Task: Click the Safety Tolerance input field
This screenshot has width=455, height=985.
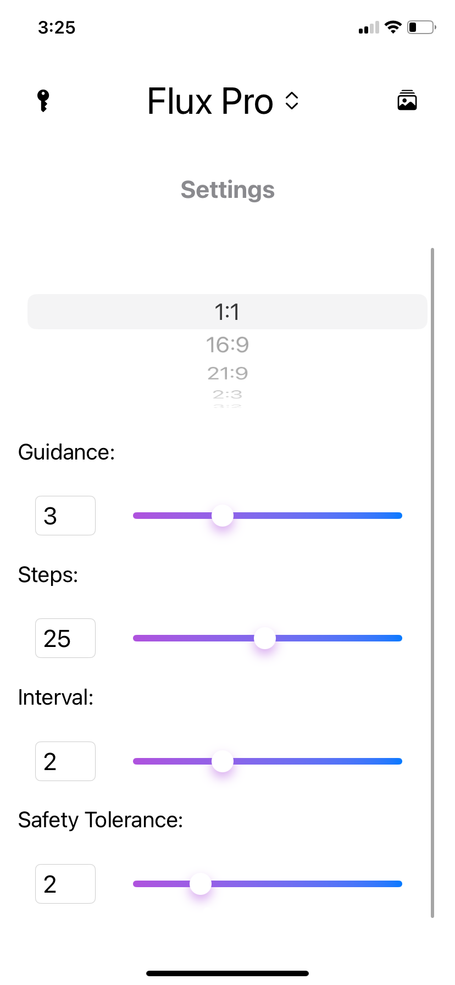Action: [x=65, y=884]
